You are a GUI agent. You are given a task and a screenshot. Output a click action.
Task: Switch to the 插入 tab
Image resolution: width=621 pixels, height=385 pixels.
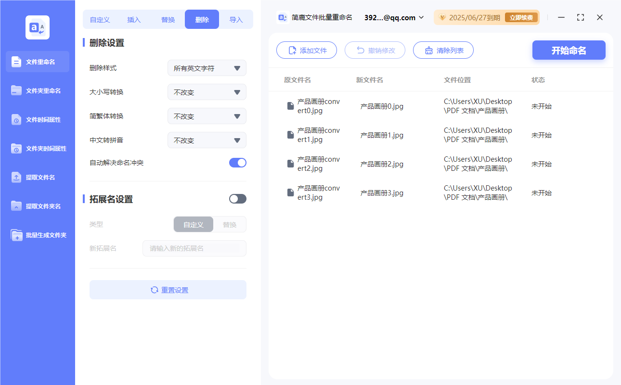pyautogui.click(x=133, y=19)
